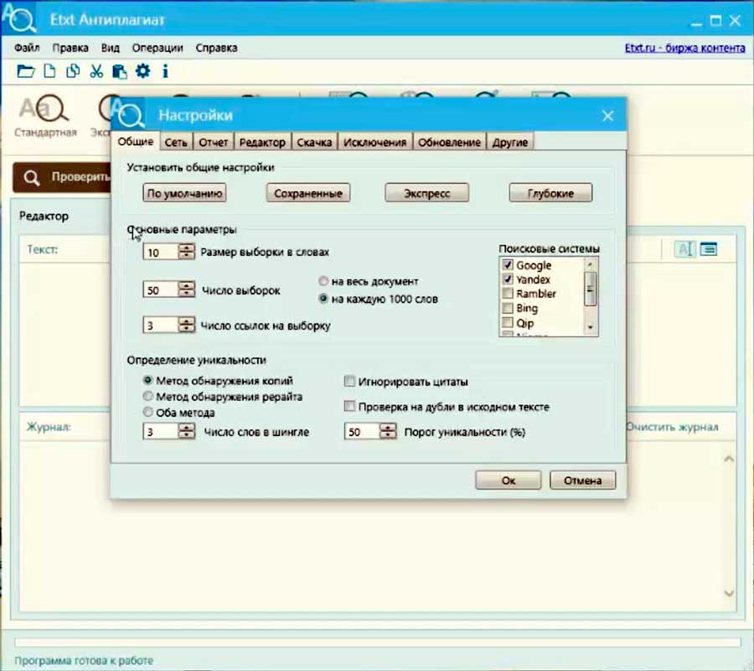Create a new document via toolbar icon

pyautogui.click(x=49, y=71)
